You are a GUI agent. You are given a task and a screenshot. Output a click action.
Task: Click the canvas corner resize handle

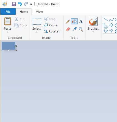(x=16, y=50)
